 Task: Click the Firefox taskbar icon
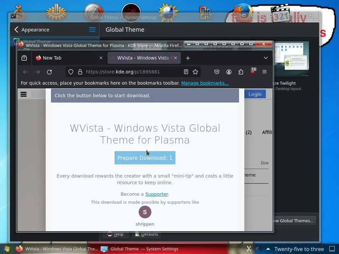point(19,249)
